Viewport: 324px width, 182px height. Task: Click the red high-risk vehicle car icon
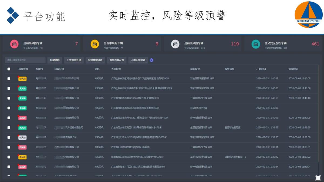14,44
